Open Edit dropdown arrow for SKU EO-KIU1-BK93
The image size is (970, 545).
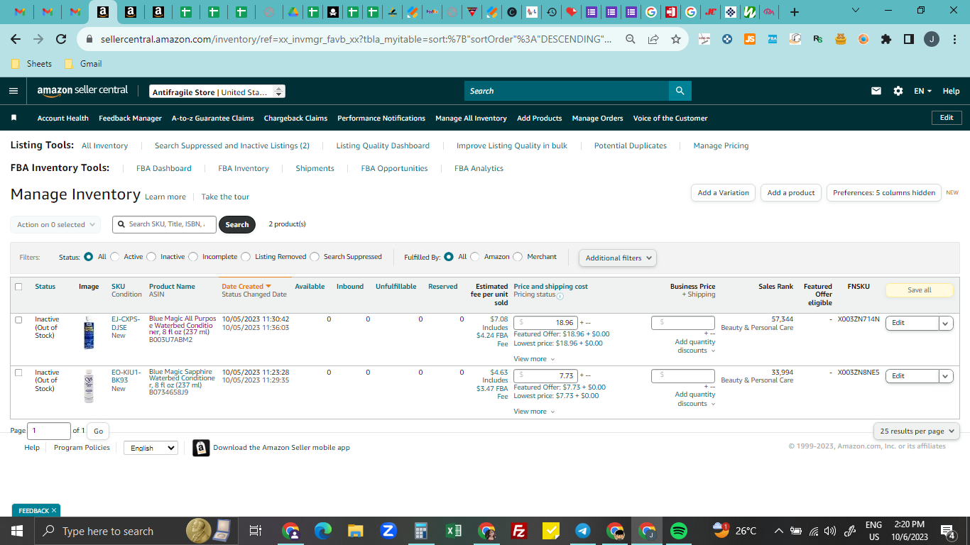(x=946, y=376)
